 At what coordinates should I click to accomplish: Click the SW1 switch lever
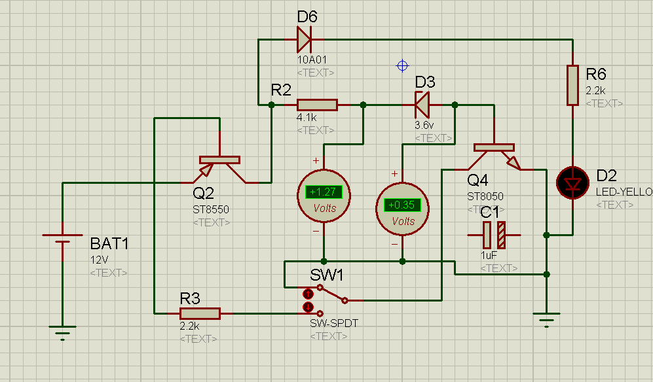click(x=333, y=294)
